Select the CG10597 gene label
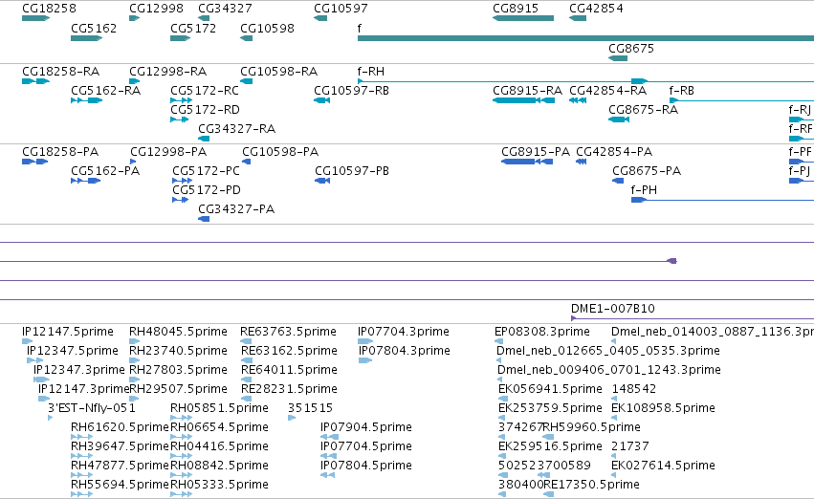Screen dimensions: 814x499 click(x=341, y=9)
